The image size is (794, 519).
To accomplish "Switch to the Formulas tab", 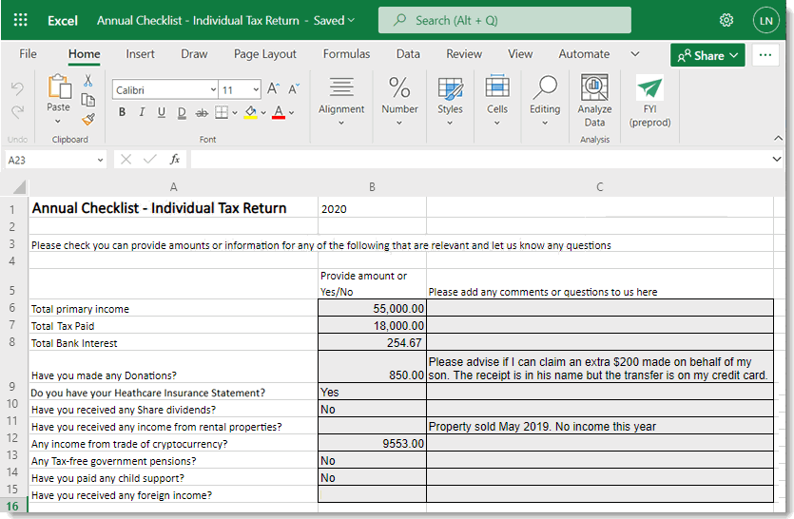I will 346,53.
